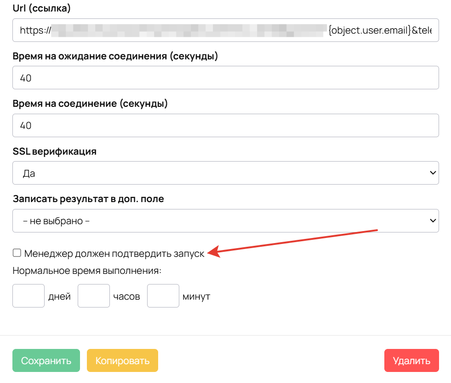Select the 'Время на соединение' value 40
451x383 pixels.
225,125
